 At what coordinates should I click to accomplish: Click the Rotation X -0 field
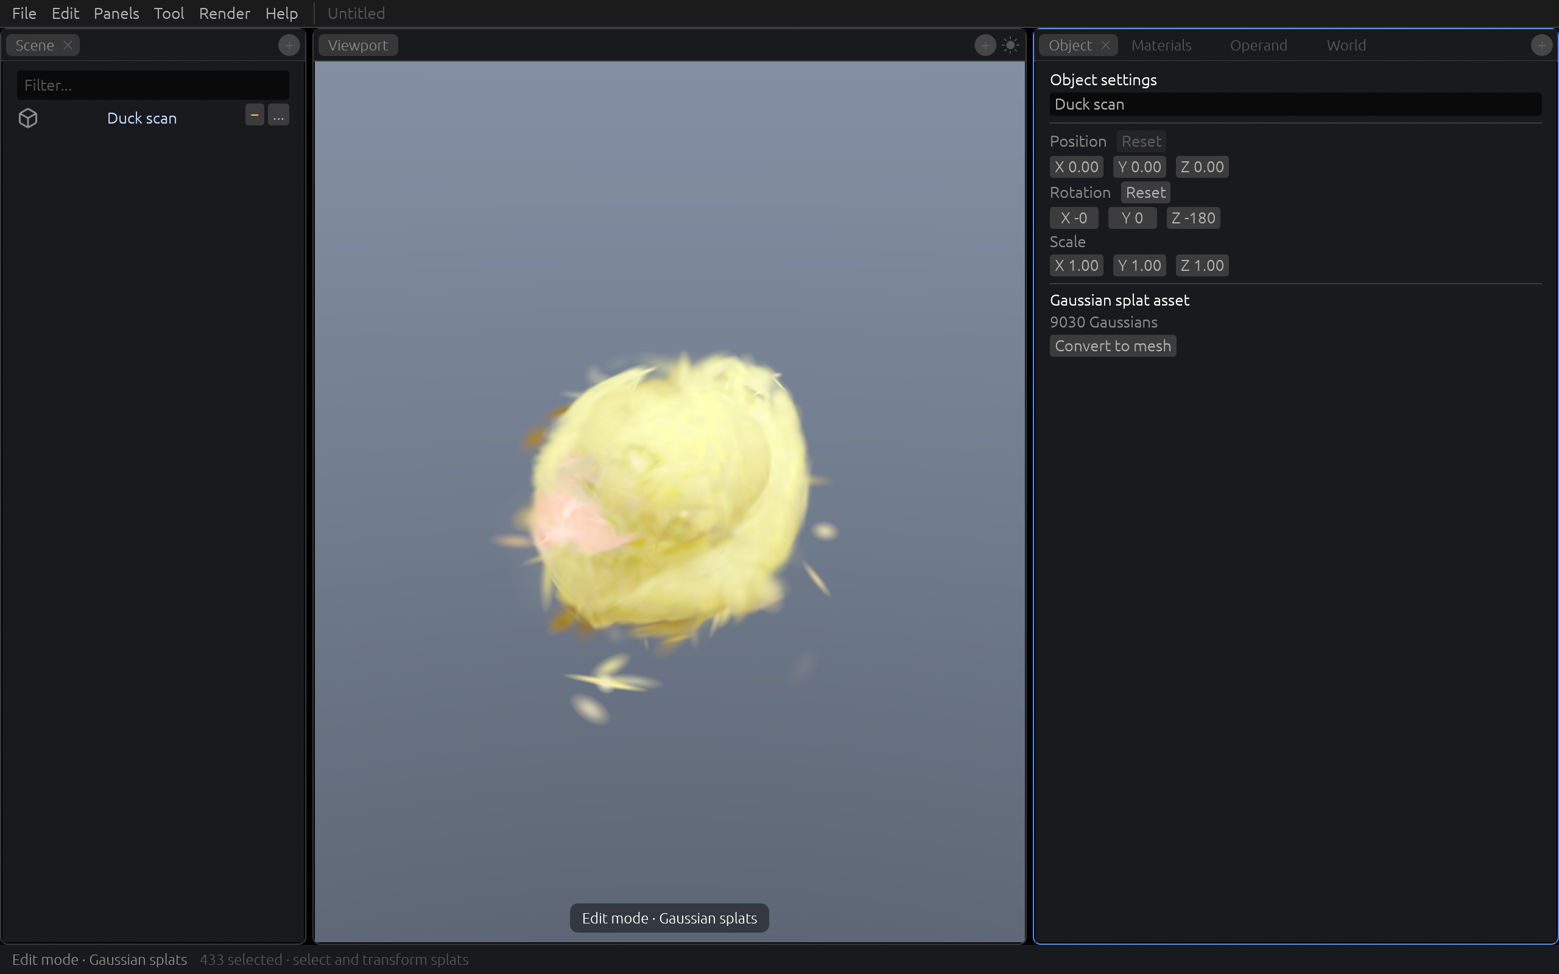point(1074,218)
